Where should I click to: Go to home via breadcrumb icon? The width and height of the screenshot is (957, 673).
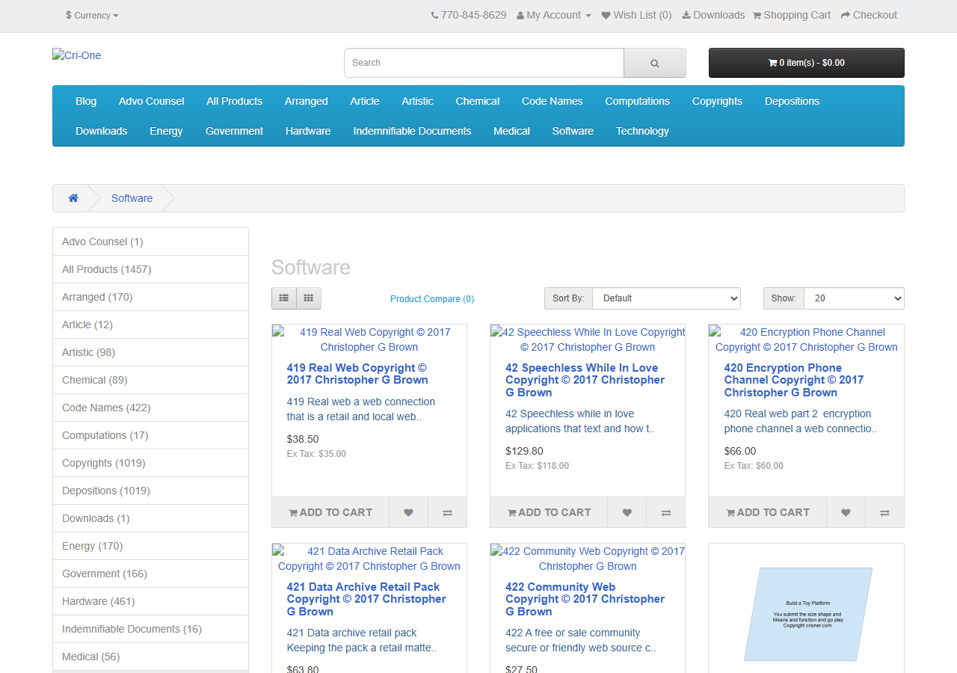pos(73,198)
